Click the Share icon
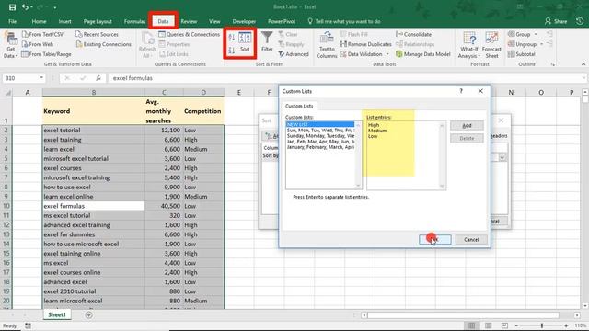589x331 pixels. coord(556,21)
